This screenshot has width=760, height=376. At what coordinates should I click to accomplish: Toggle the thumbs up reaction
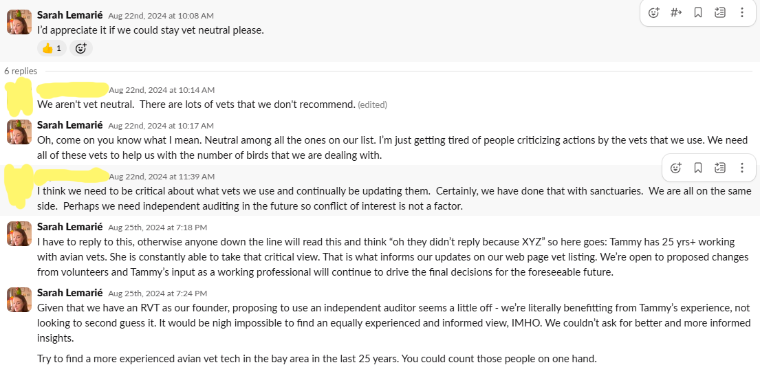[x=52, y=48]
